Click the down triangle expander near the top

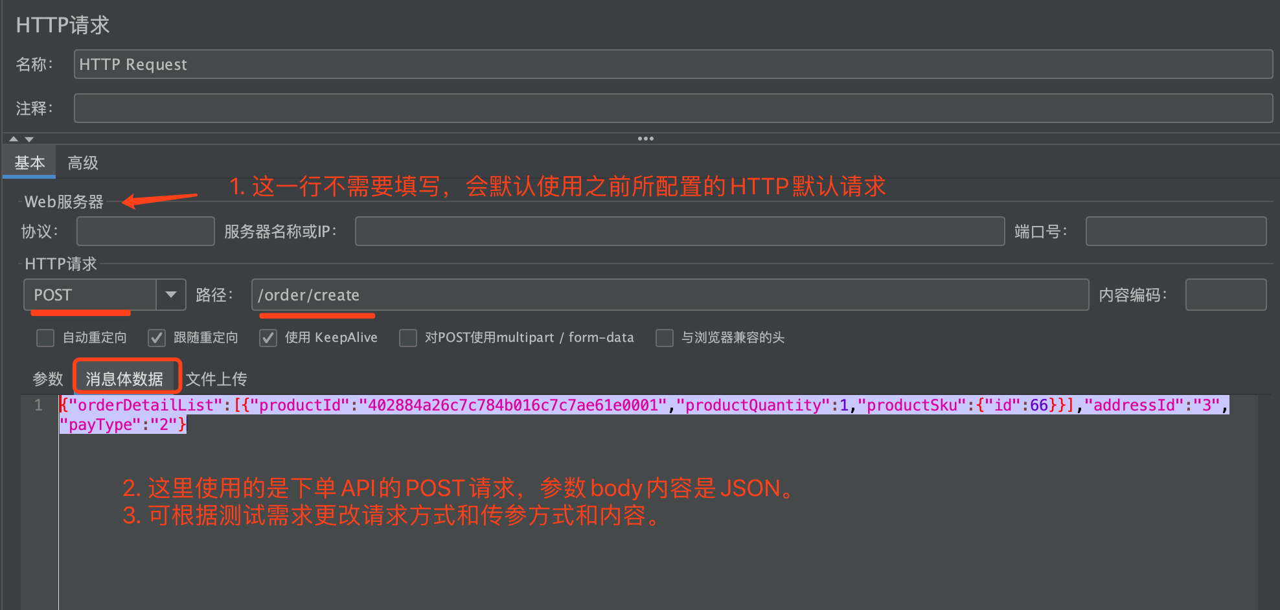click(29, 139)
